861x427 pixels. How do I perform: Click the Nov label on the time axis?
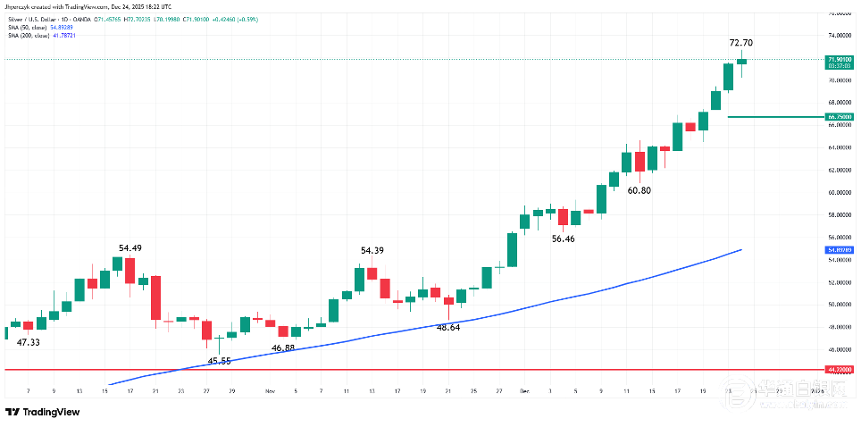coord(271,391)
